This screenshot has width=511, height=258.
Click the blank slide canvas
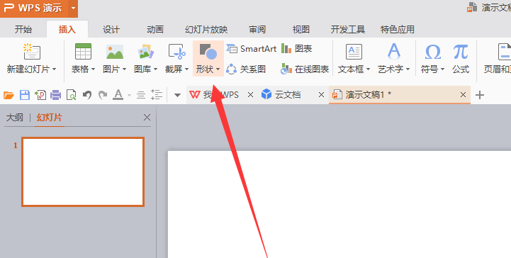339,204
